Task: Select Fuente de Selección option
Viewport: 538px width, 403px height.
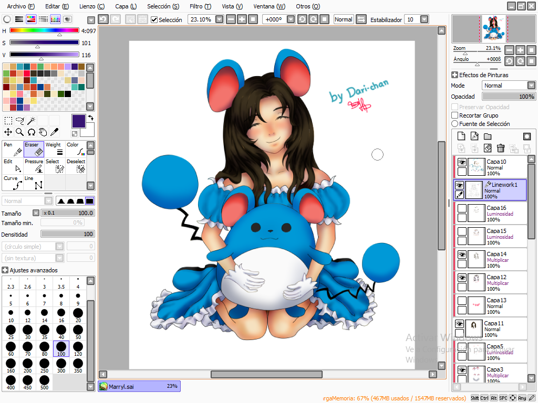Action: pos(455,124)
